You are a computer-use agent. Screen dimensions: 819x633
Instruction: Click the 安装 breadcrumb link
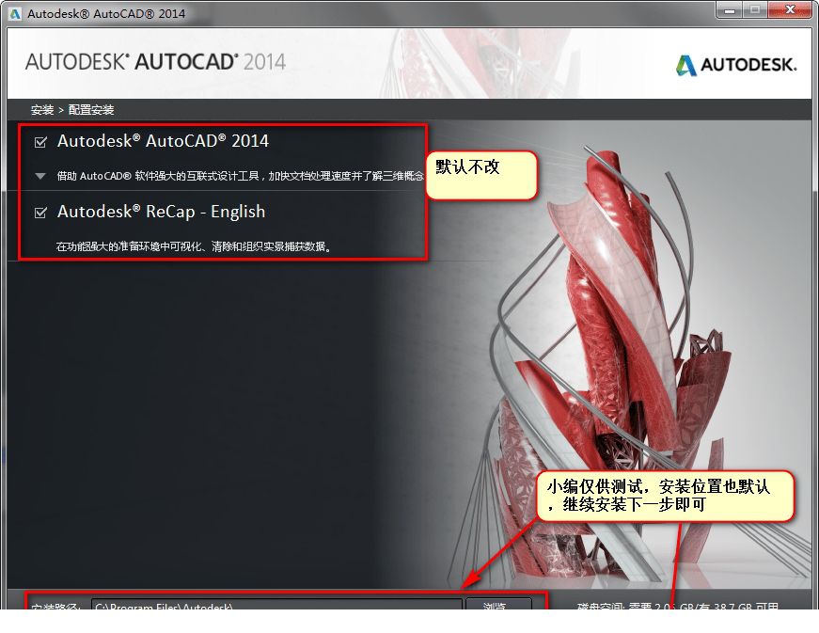[42, 110]
